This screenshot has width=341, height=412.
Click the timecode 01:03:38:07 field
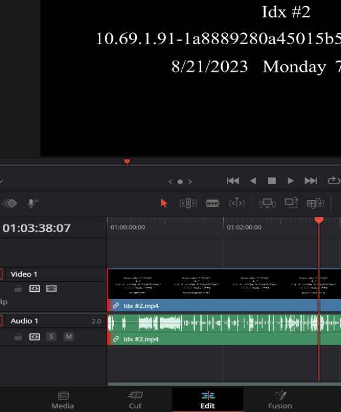click(36, 228)
